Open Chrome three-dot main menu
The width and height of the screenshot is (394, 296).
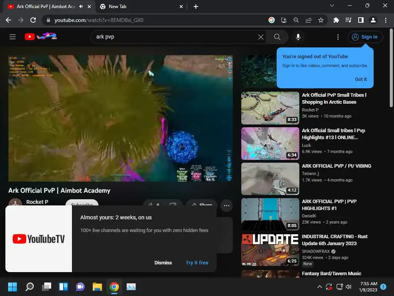pyautogui.click(x=386, y=20)
